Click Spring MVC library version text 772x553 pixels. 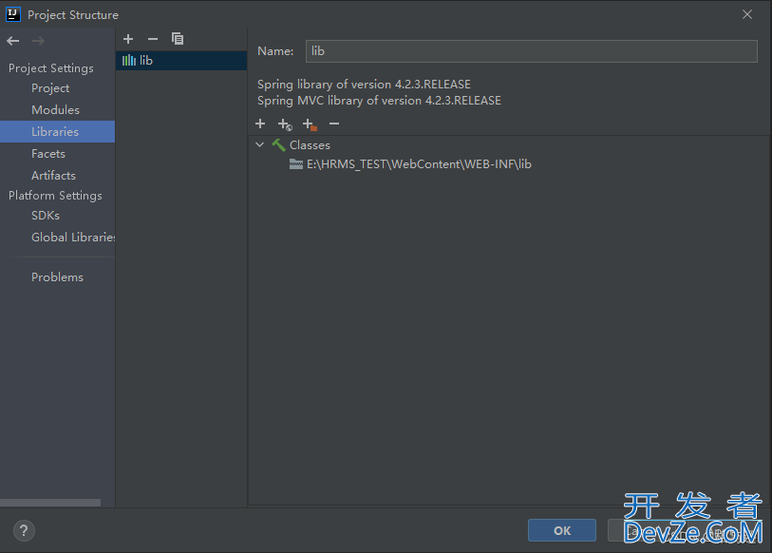click(x=379, y=101)
